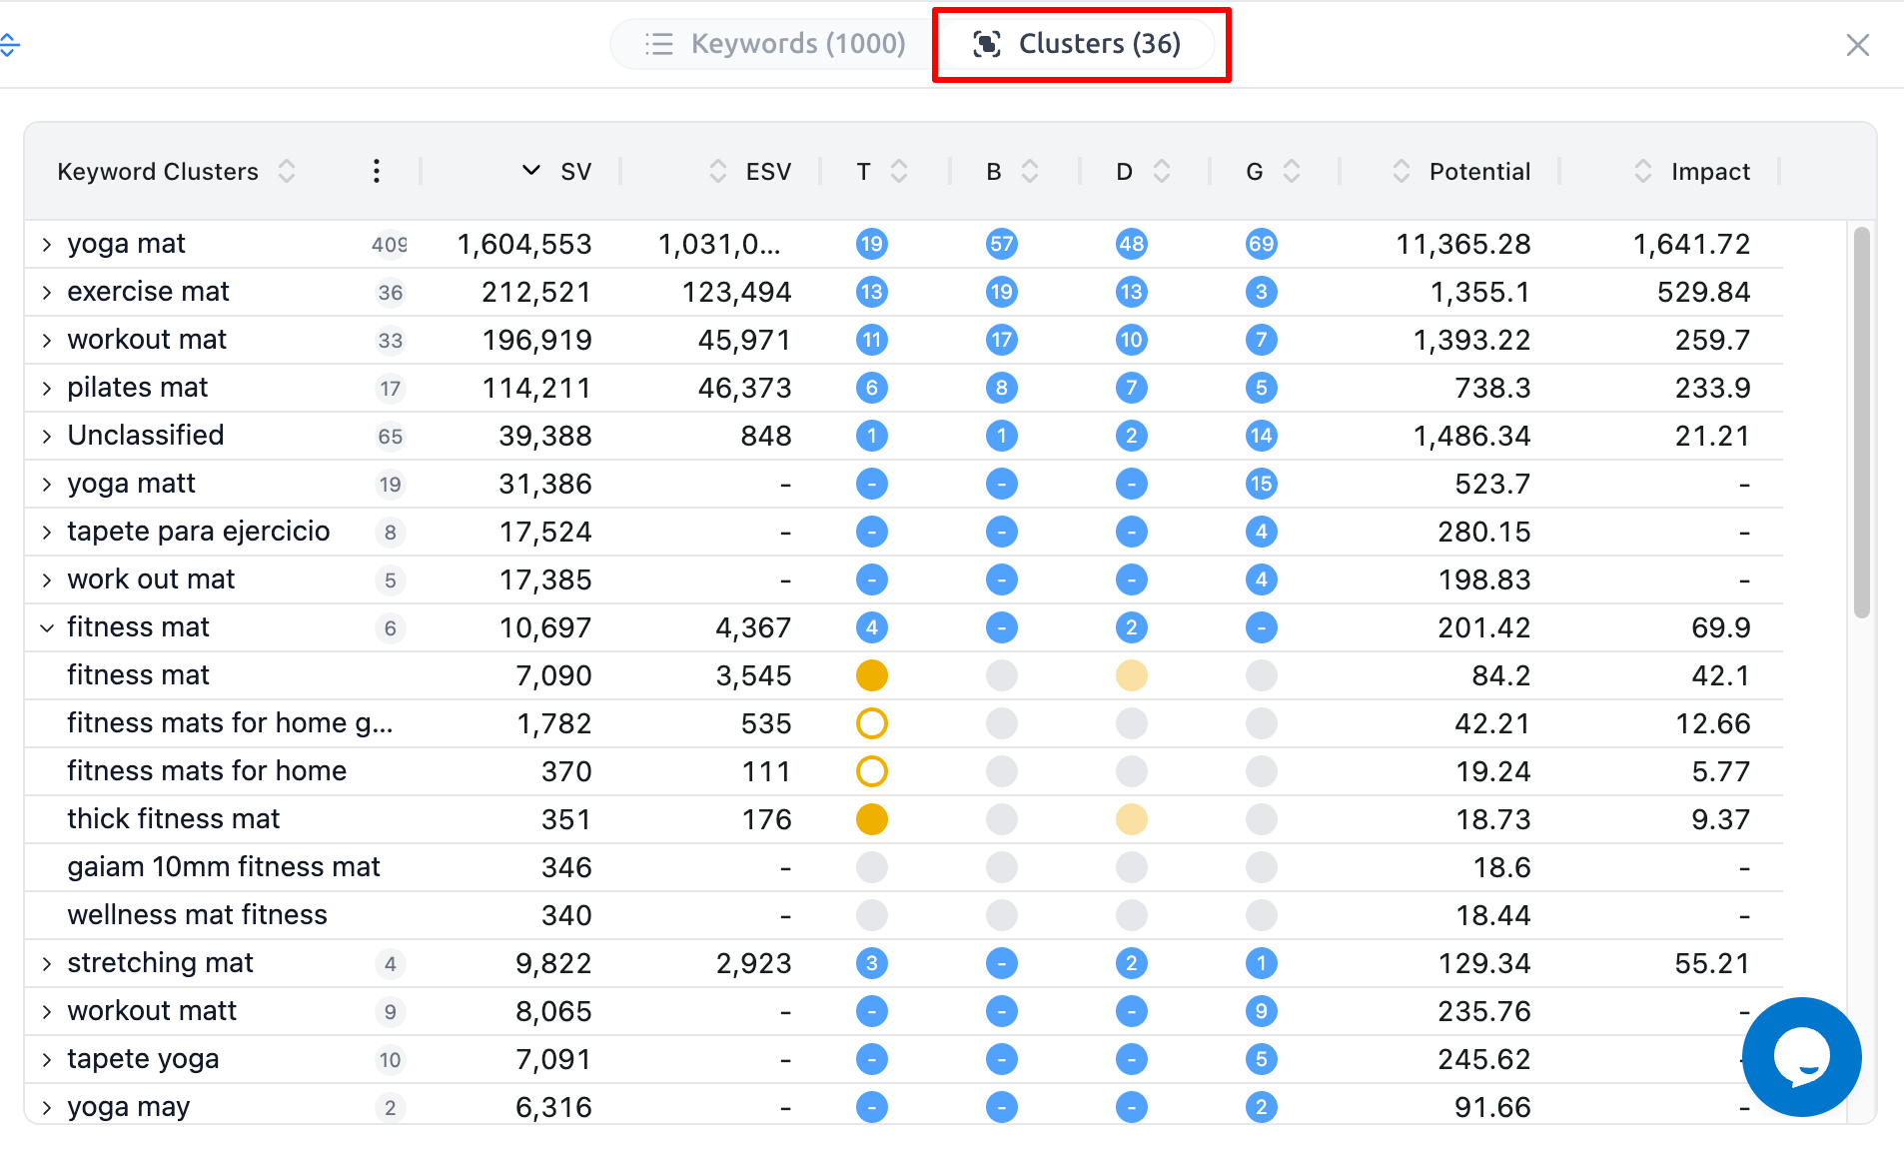This screenshot has width=1904, height=1151.
Task: Expand the exercise mat cluster
Action: click(46, 292)
